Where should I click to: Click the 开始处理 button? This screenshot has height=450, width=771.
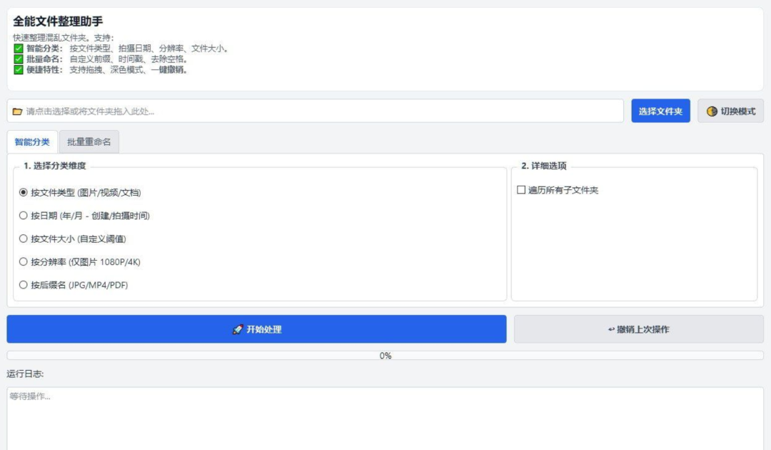[256, 329]
